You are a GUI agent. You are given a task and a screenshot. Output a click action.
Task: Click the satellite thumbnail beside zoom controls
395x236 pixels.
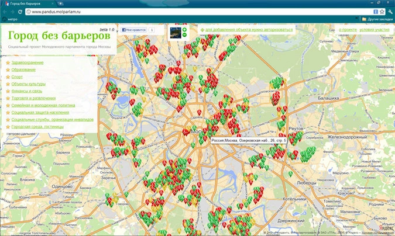pos(175,32)
